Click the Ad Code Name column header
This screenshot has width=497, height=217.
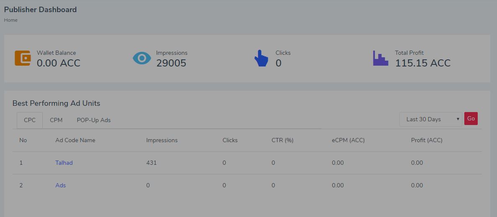point(75,140)
